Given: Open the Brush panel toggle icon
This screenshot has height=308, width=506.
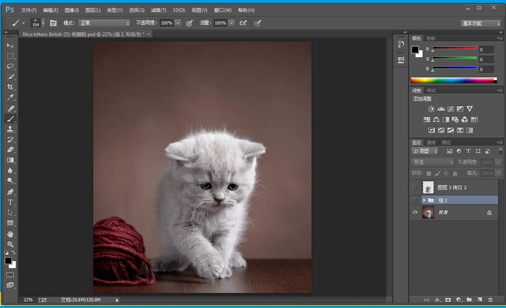Looking at the screenshot, I should pyautogui.click(x=53, y=23).
